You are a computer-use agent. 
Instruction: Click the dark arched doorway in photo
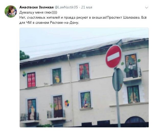[x=135, y=120]
